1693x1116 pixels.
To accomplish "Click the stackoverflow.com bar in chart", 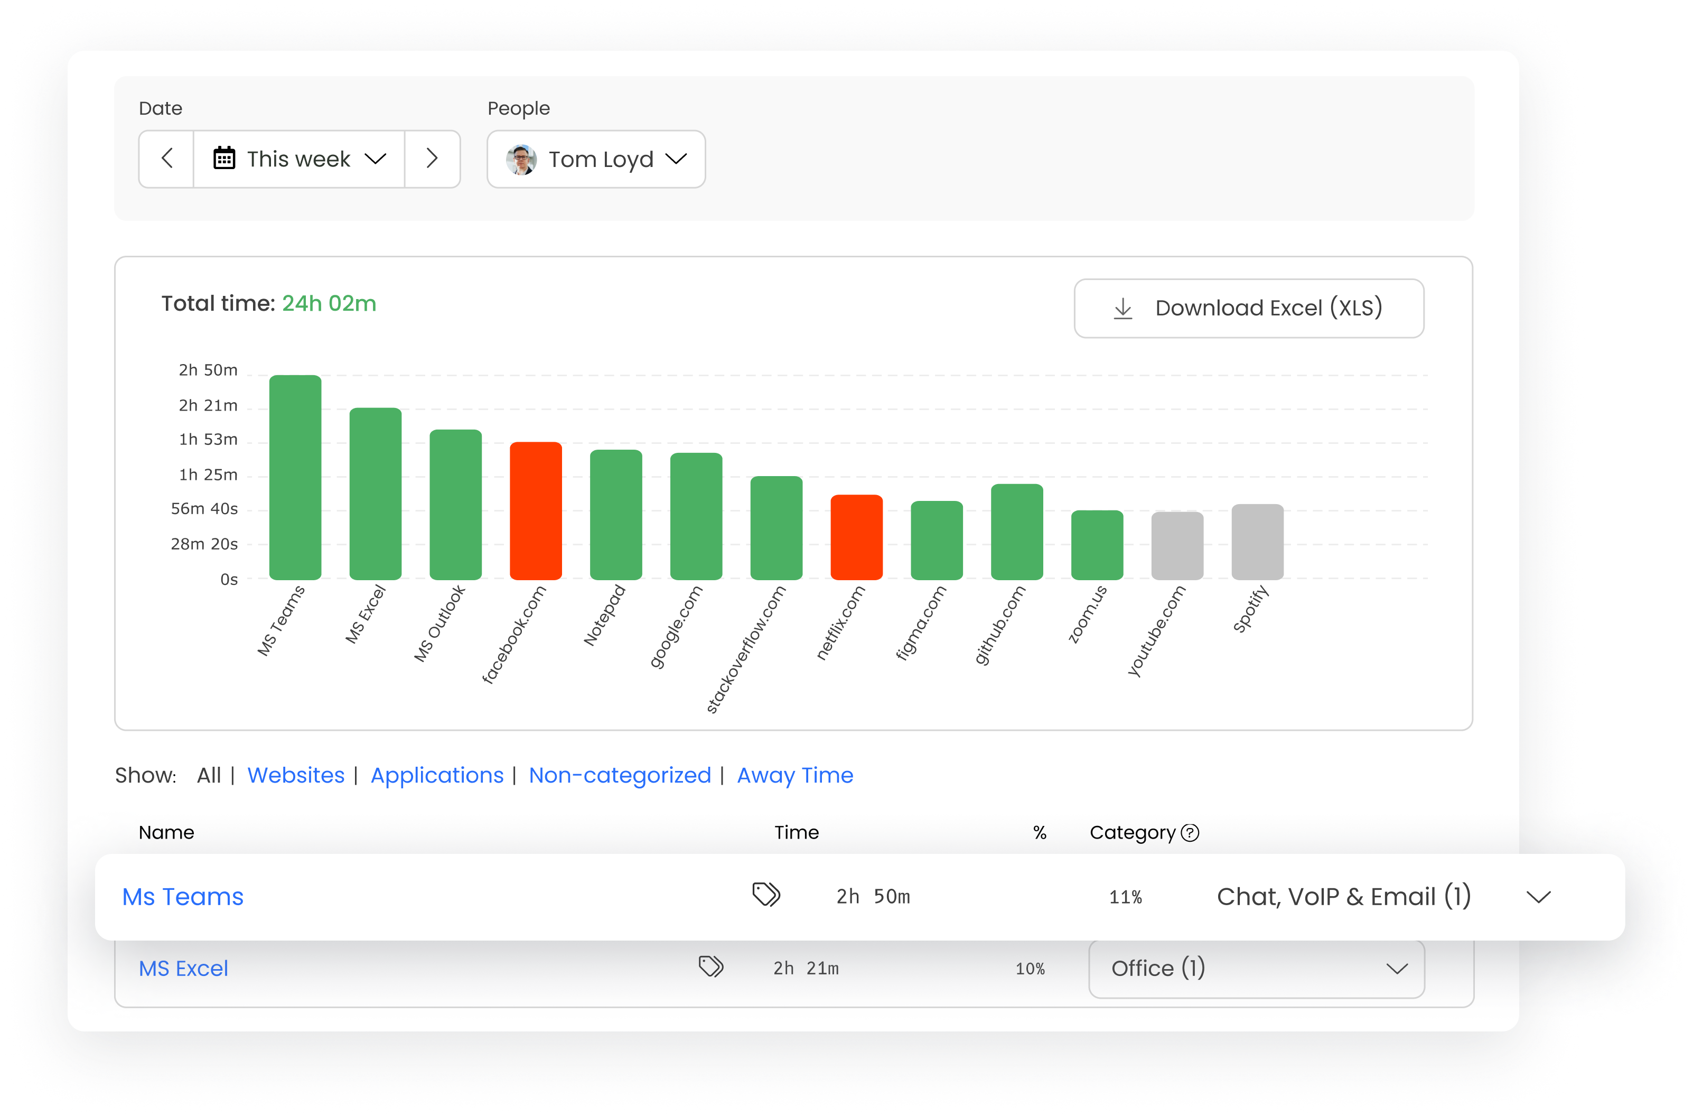I will point(776,527).
